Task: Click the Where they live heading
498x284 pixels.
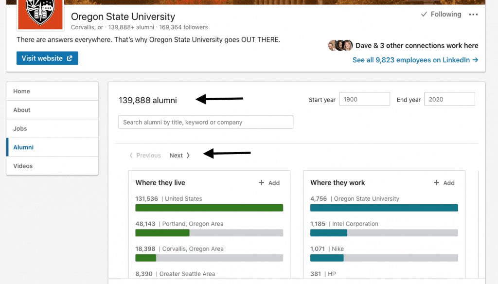Action: (160, 183)
